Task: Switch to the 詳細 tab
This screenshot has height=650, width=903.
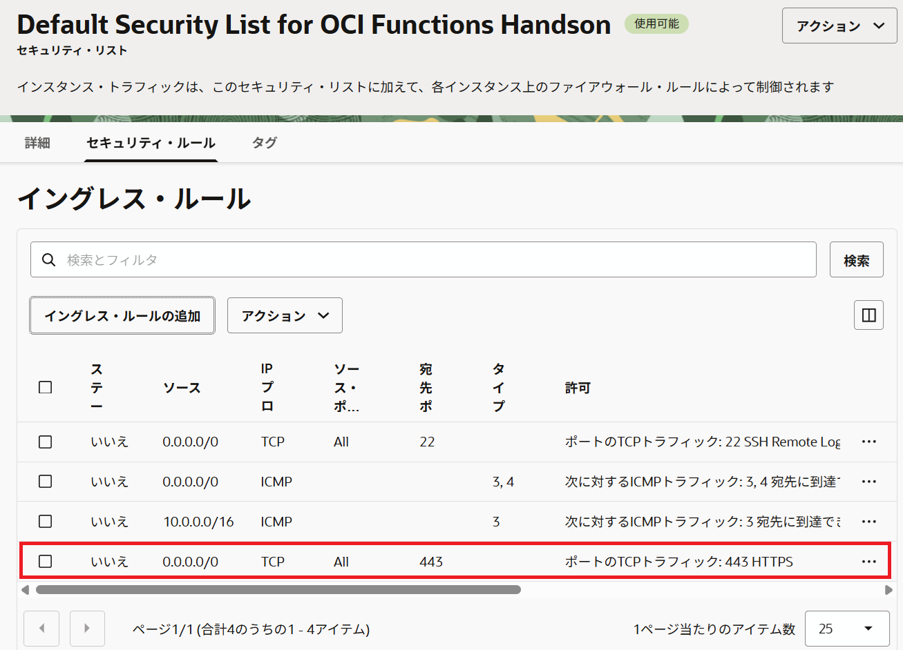Action: click(37, 143)
